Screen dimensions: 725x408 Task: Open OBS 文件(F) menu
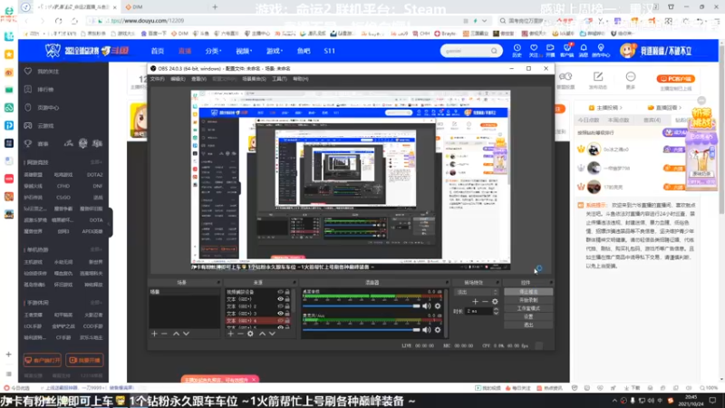pos(157,79)
